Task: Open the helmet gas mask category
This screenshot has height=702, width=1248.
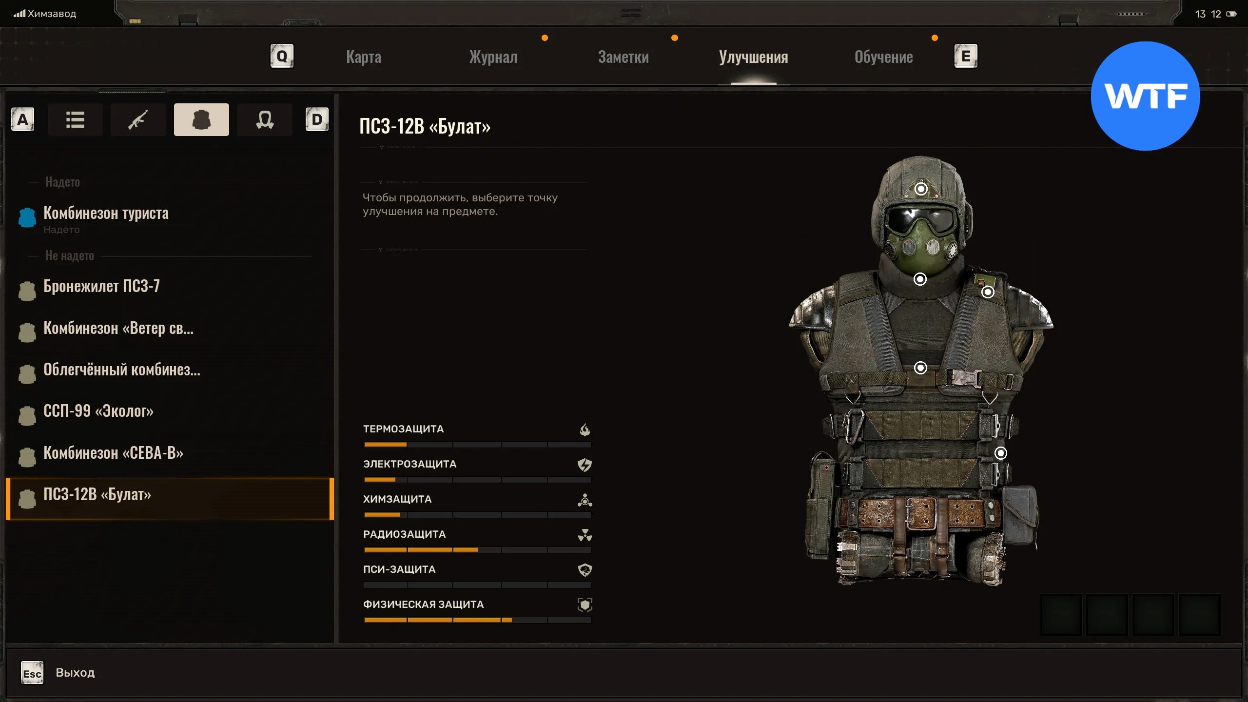Action: (265, 119)
